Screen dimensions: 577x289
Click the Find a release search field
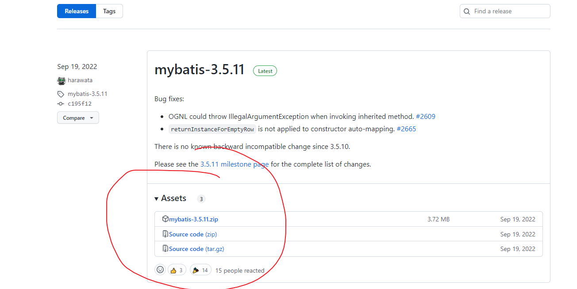pyautogui.click(x=509, y=11)
